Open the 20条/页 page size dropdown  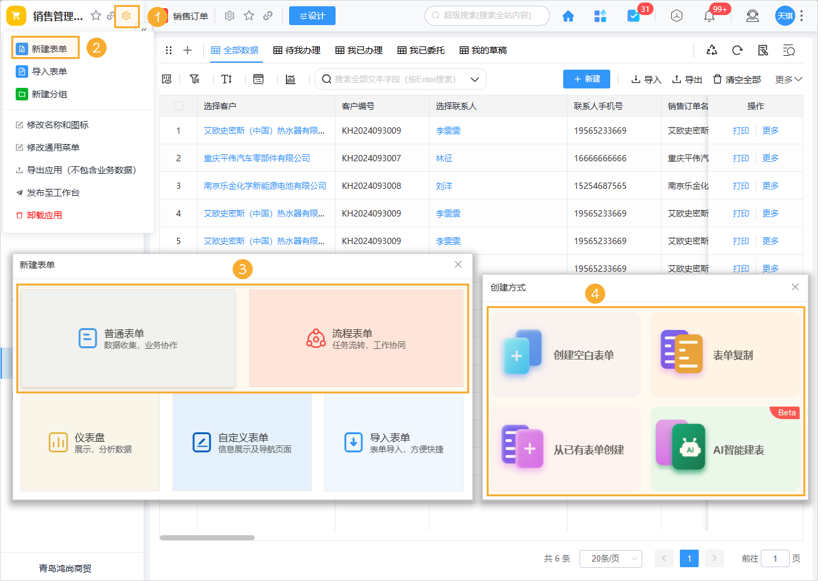pyautogui.click(x=610, y=558)
